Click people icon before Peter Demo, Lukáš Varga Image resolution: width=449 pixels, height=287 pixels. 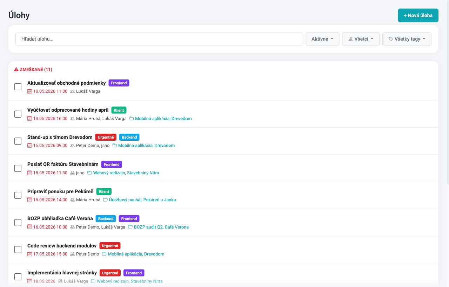73,227
